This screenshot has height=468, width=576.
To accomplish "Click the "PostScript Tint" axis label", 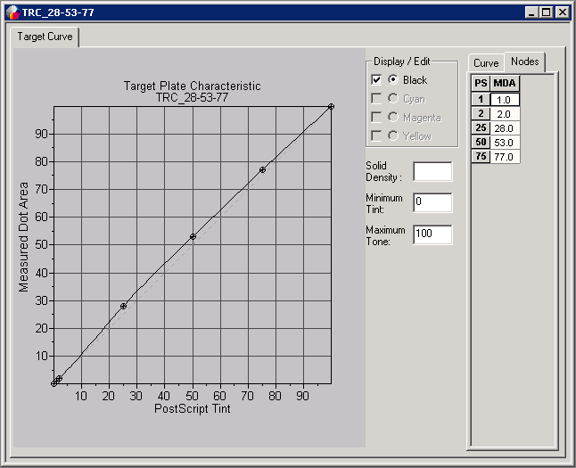I will (x=192, y=408).
